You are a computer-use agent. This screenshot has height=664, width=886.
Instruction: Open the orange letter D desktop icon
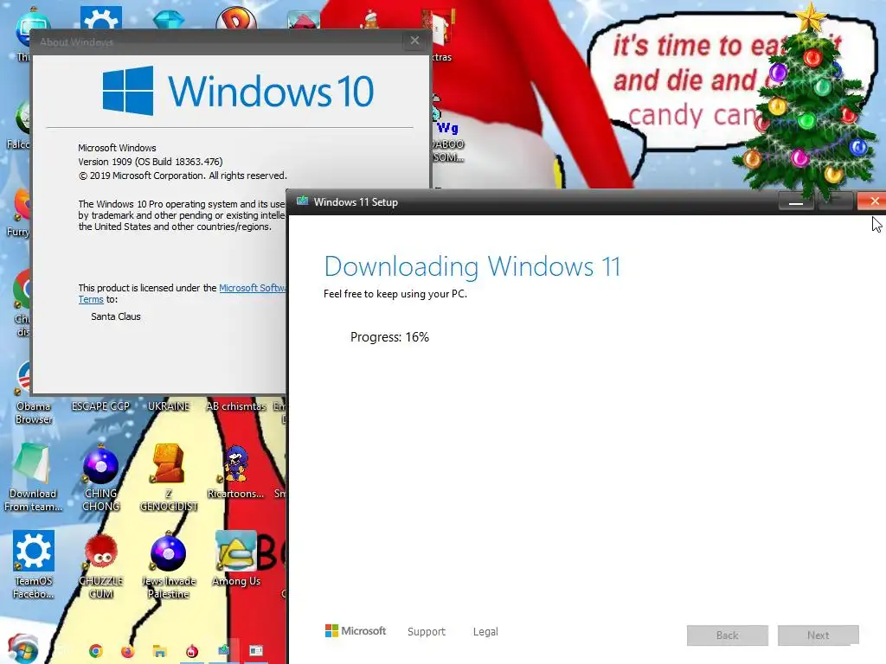click(x=236, y=17)
